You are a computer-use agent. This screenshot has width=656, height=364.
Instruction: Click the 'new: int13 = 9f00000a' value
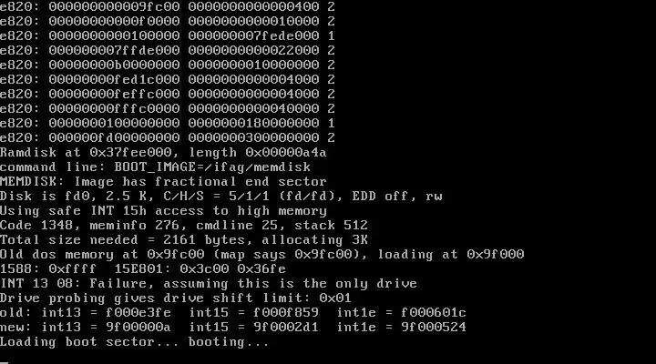point(86,328)
